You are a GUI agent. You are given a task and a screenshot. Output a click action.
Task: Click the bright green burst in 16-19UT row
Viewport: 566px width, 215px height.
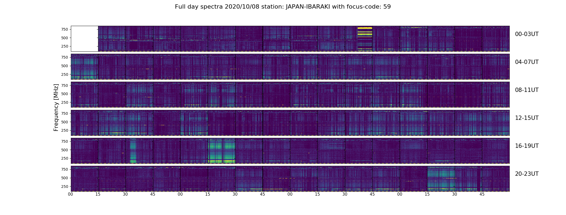point(222,151)
